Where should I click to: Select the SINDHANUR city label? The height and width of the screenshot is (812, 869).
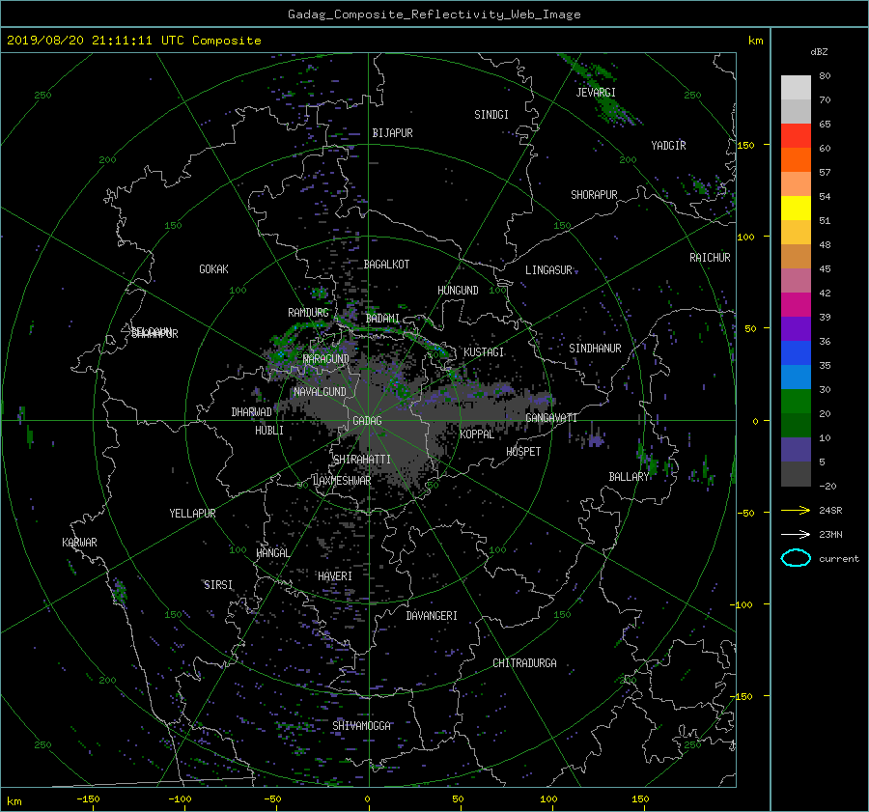point(595,349)
